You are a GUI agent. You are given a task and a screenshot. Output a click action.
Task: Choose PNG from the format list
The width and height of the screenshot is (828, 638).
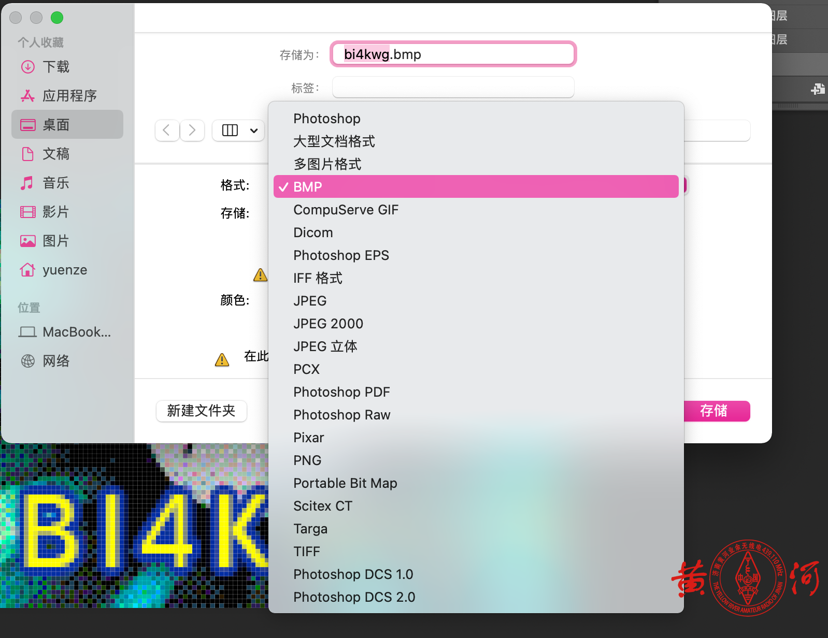tap(307, 460)
